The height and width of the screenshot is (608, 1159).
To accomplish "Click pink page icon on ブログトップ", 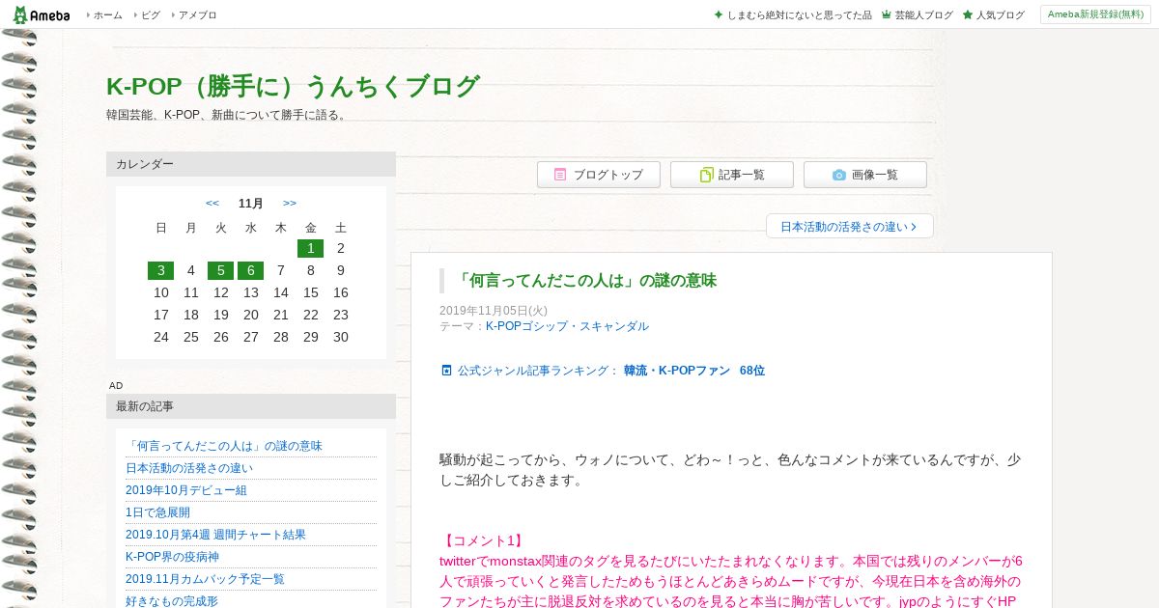I will (560, 175).
